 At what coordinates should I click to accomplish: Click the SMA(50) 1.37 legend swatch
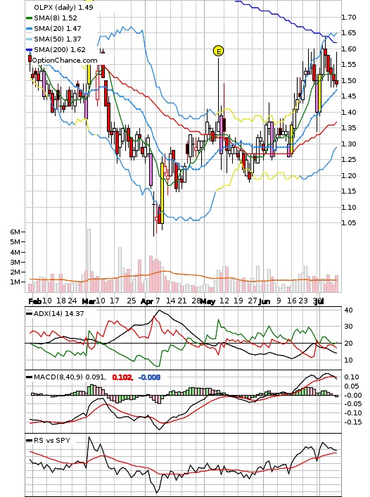click(x=29, y=39)
